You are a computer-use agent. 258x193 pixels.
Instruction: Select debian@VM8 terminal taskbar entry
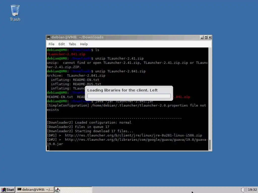tap(35, 190)
